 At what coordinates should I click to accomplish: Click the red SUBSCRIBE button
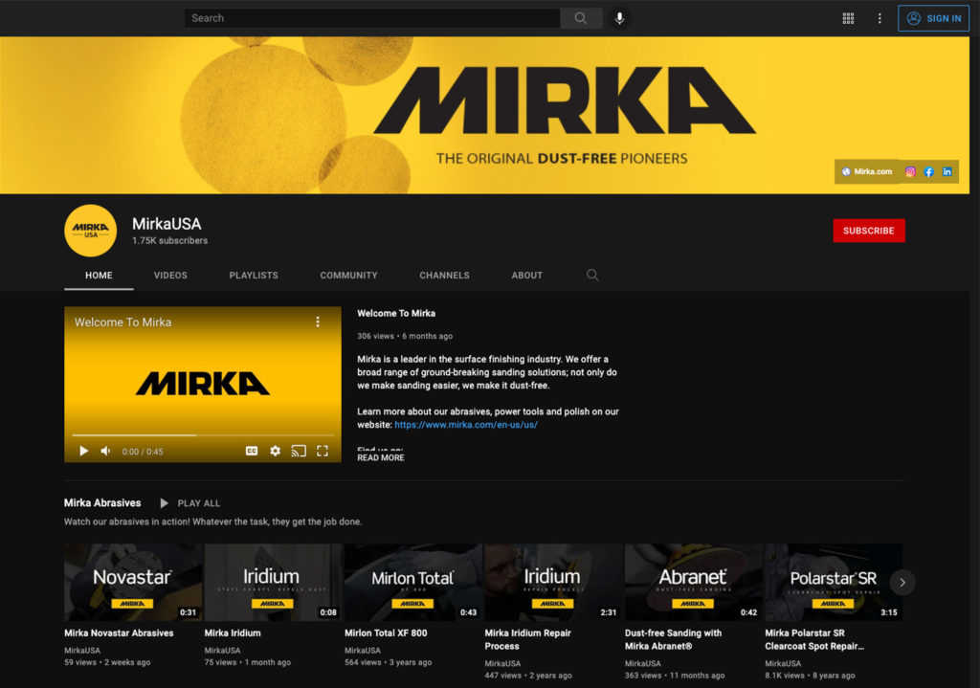point(869,231)
